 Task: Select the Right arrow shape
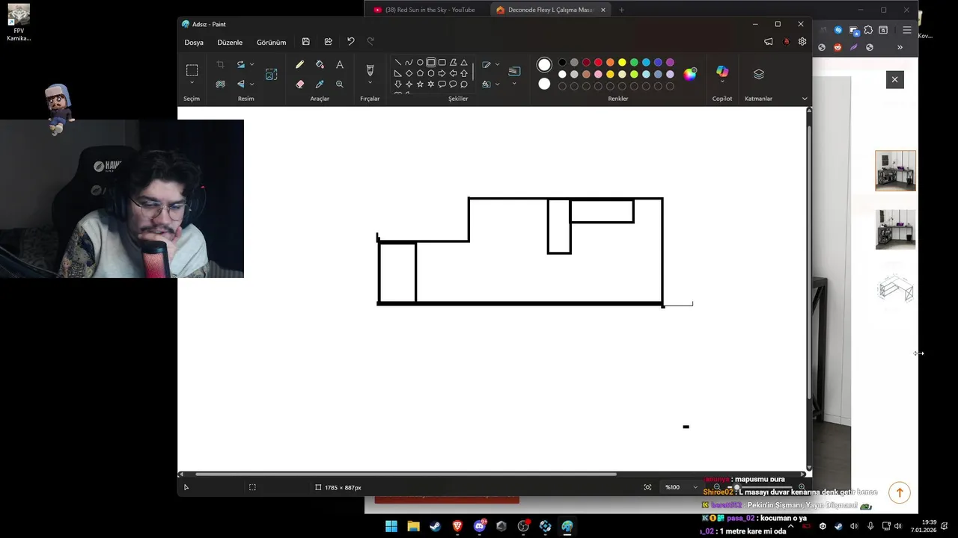click(442, 73)
